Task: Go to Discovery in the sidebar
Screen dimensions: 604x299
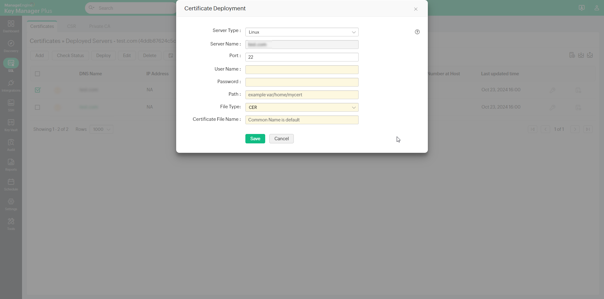Action: coord(11,46)
